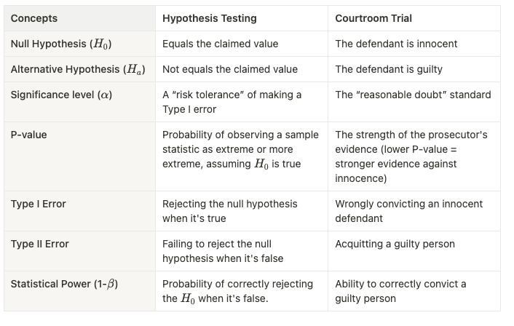Image resolution: width=514 pixels, height=326 pixels.
Task: Click the Concepts column header
Action: click(34, 18)
